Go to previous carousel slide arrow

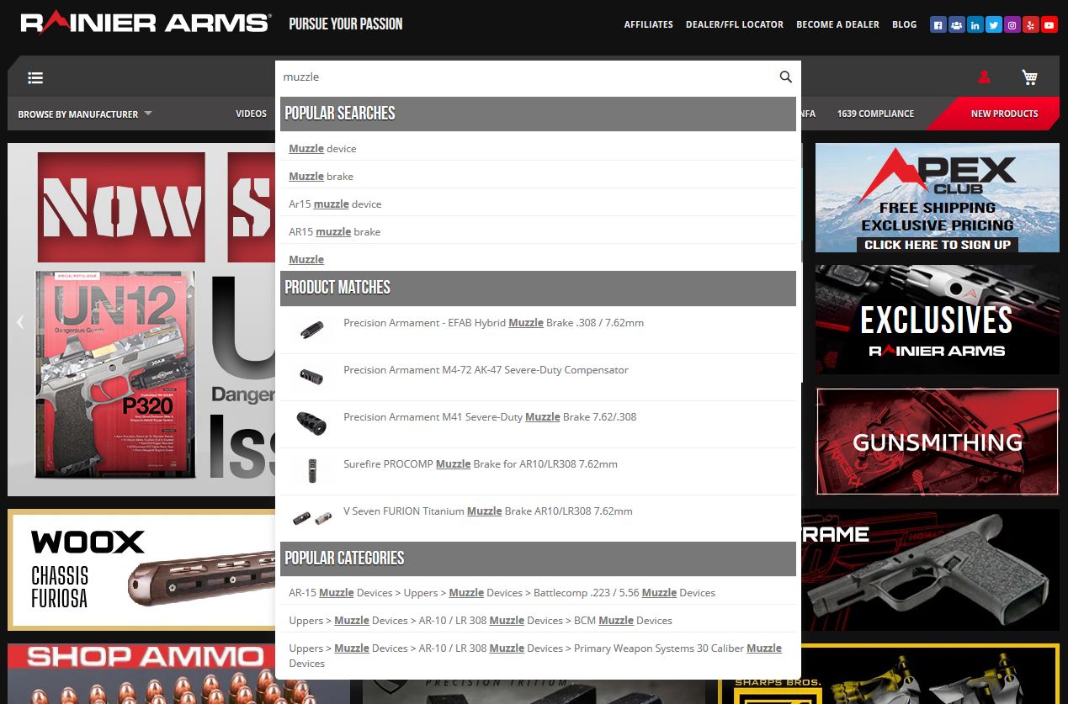coord(20,321)
